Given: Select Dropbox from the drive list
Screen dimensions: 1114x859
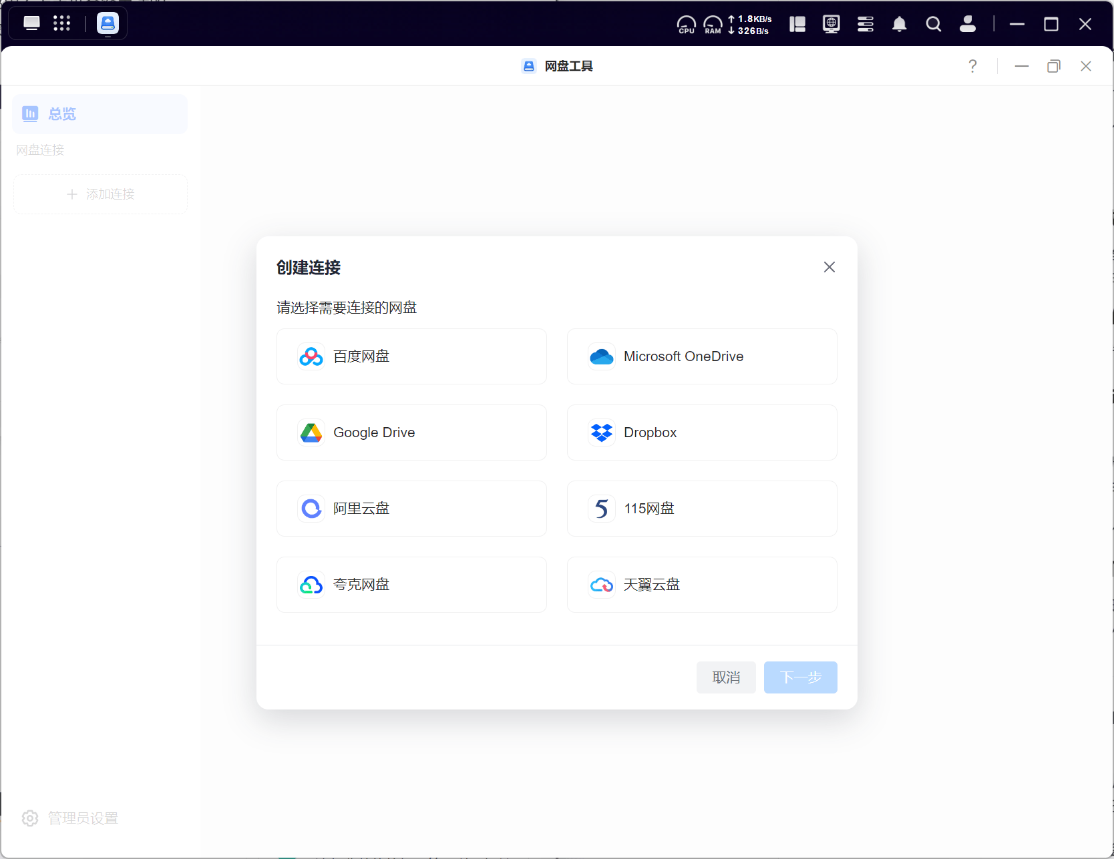Looking at the screenshot, I should pos(701,433).
